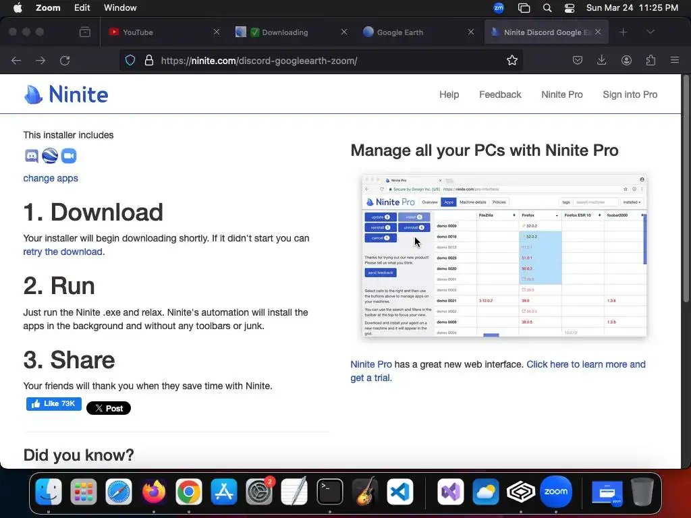
Task: Open a new browser tab
Action: point(623,32)
